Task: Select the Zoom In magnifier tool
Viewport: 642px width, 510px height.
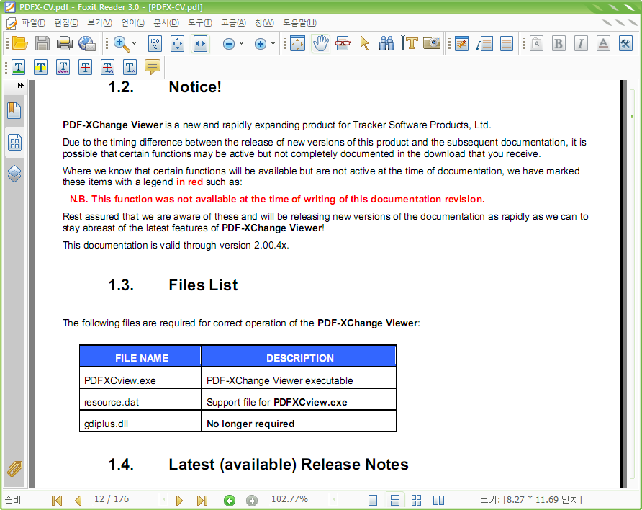Action: (121, 43)
